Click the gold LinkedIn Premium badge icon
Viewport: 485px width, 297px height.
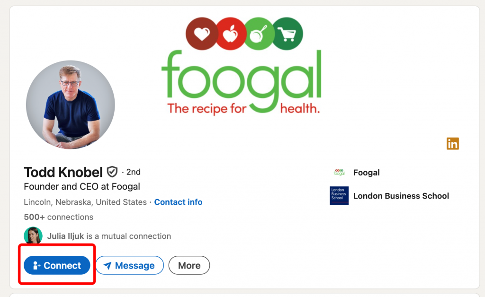[x=453, y=144]
